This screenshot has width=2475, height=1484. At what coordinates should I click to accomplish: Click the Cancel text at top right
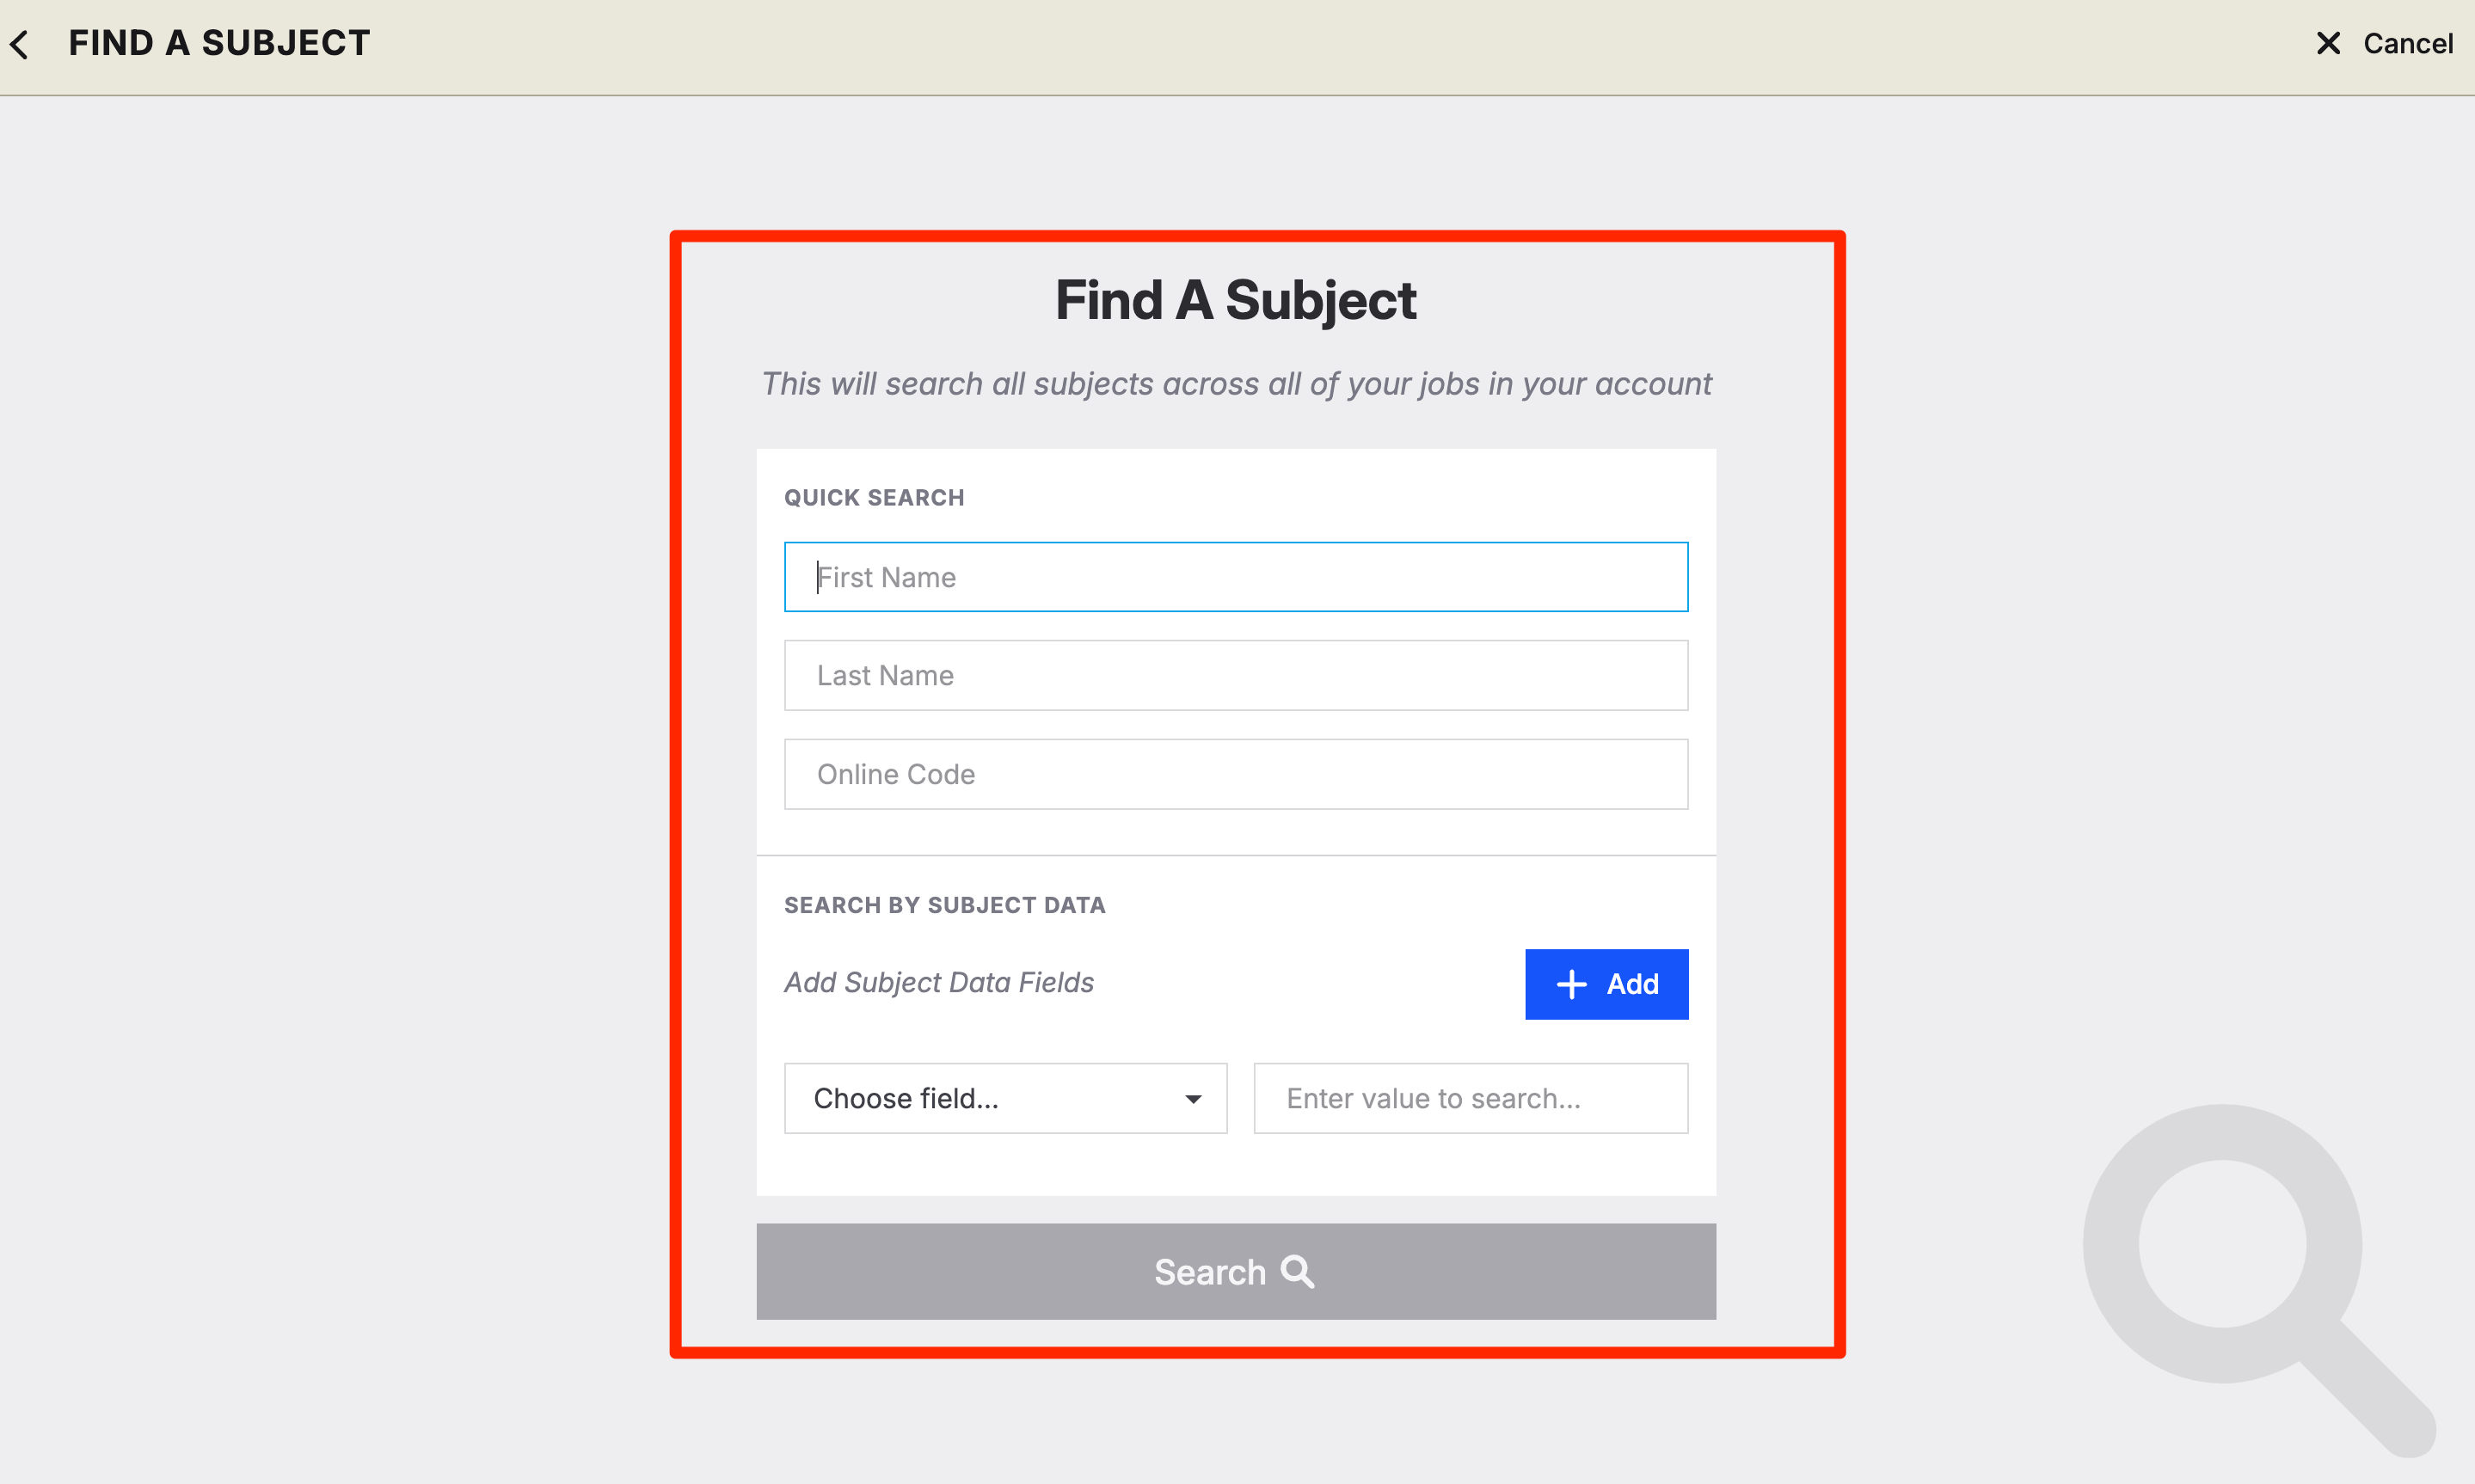[2407, 43]
